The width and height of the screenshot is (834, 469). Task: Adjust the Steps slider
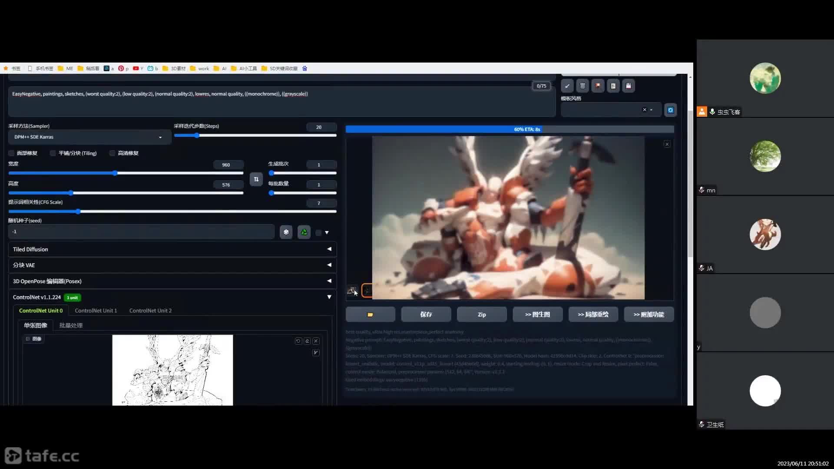(255, 135)
